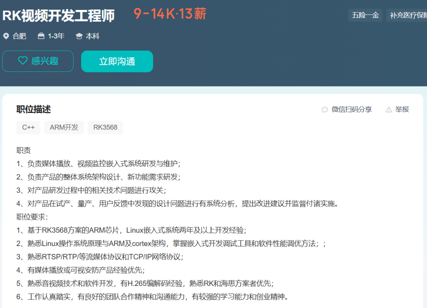Click the heart icon on 感兴趣 button
The width and height of the screenshot is (427, 308).
(23, 61)
